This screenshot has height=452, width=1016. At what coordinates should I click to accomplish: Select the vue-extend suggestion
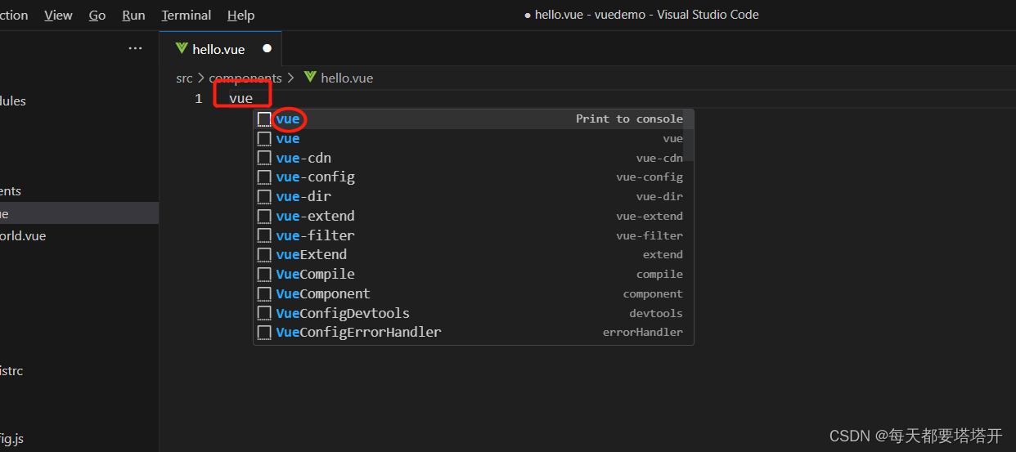473,217
